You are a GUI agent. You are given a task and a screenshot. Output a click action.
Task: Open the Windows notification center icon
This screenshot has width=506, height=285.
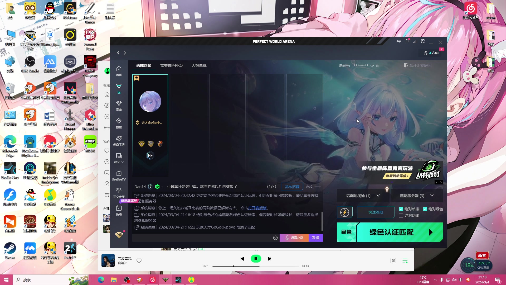pyautogui.click(x=498, y=280)
